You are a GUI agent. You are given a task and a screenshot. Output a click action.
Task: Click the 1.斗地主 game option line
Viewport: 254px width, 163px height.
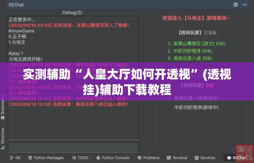point(17,42)
